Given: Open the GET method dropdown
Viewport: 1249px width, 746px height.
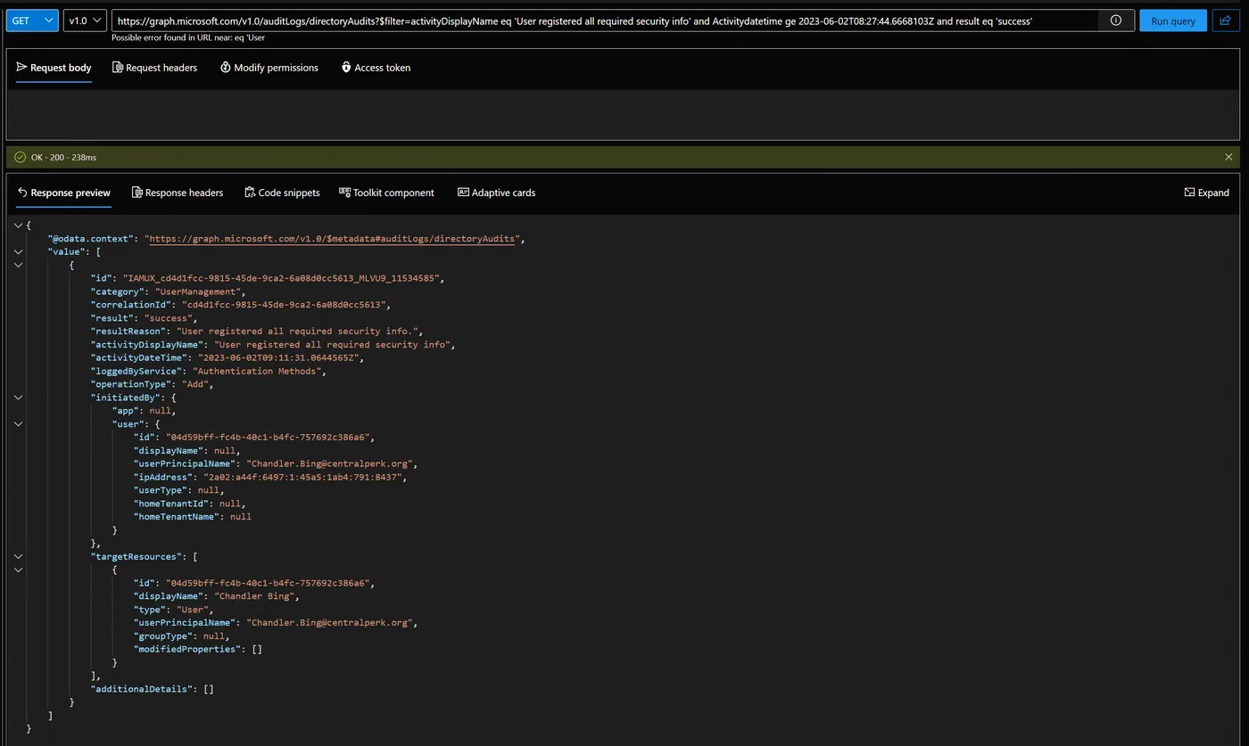Looking at the screenshot, I should pos(32,20).
